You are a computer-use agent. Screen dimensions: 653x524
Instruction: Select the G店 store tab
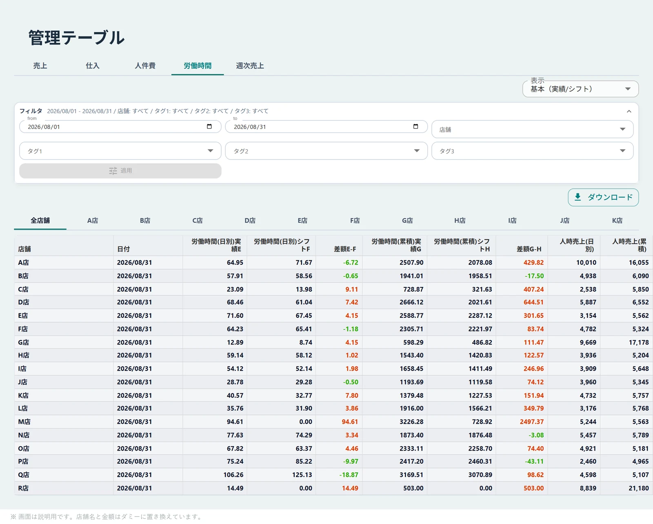(x=407, y=220)
